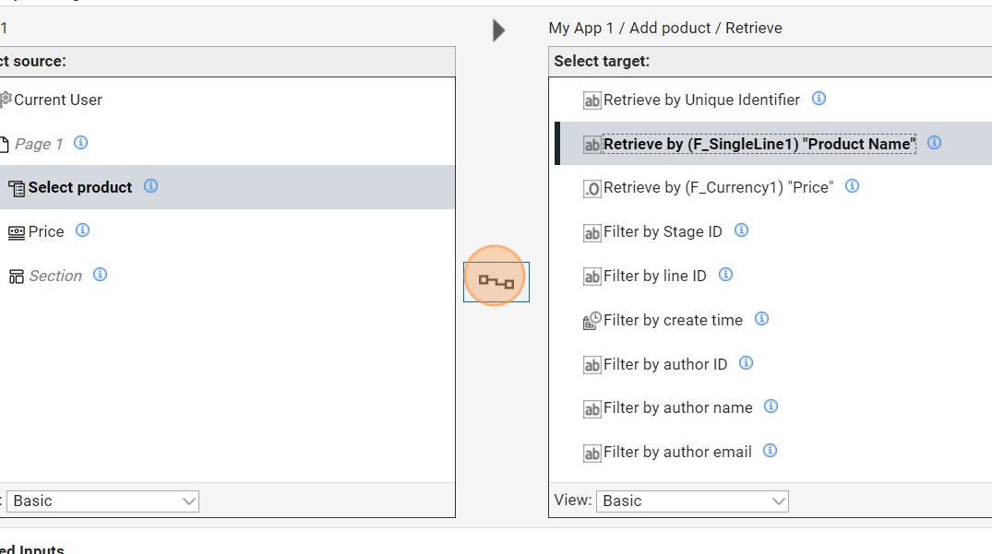Select Filter by line ID target

654,276
